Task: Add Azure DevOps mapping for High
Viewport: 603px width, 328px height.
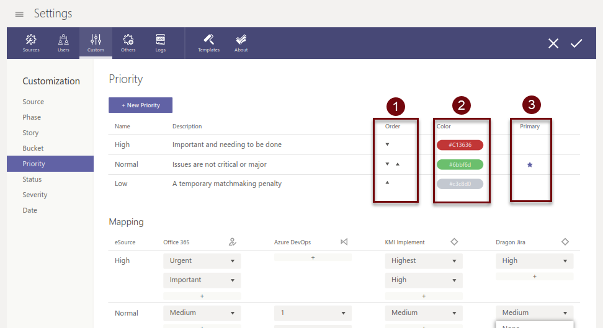Action: click(313, 257)
